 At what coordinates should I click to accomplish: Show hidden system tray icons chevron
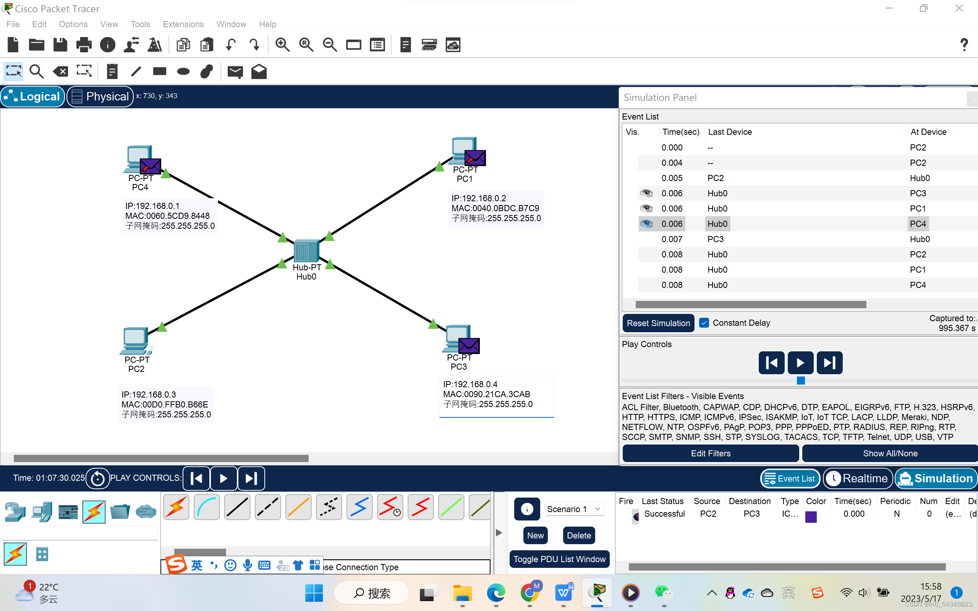point(712,593)
